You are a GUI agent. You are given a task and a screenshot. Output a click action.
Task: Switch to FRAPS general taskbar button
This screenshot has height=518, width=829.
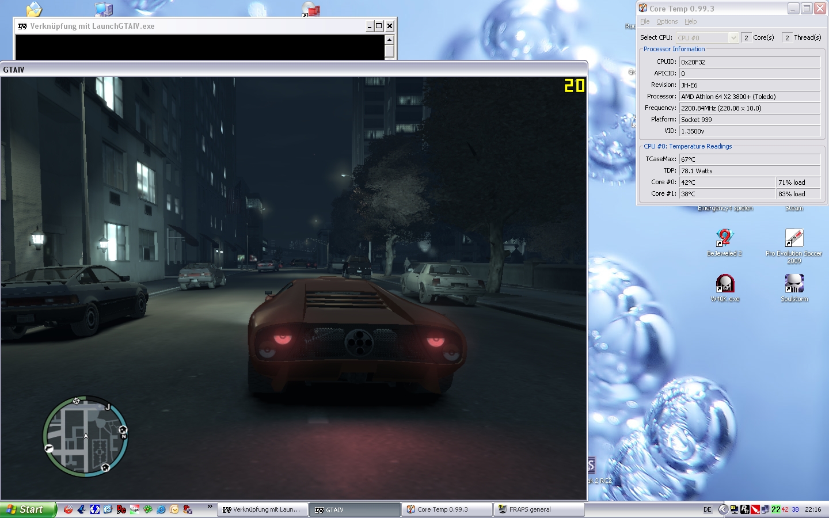coord(539,509)
